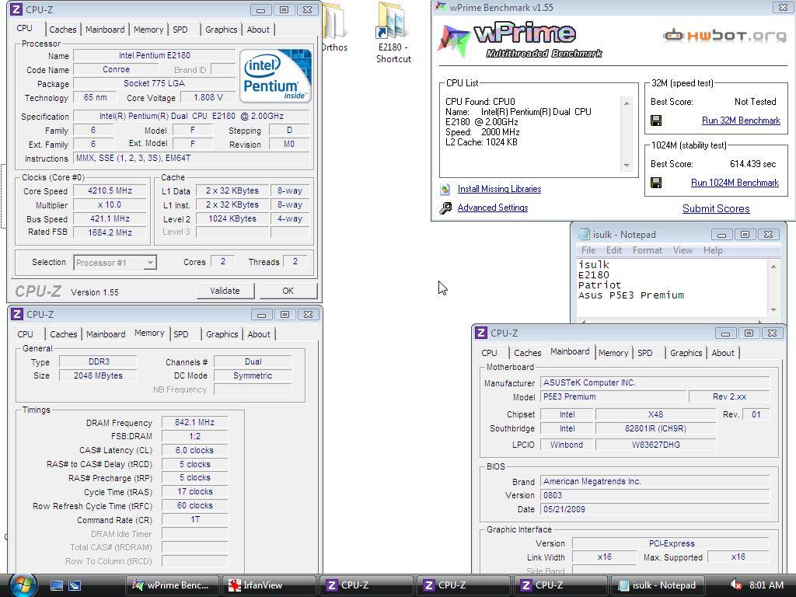The image size is (796, 597).
Task: Open Graphics tab in CPU-Z Mainboard window
Action: (x=686, y=353)
